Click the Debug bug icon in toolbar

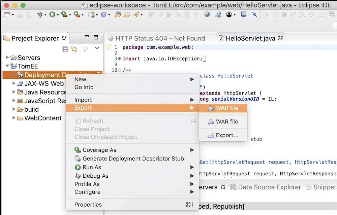point(40,14)
